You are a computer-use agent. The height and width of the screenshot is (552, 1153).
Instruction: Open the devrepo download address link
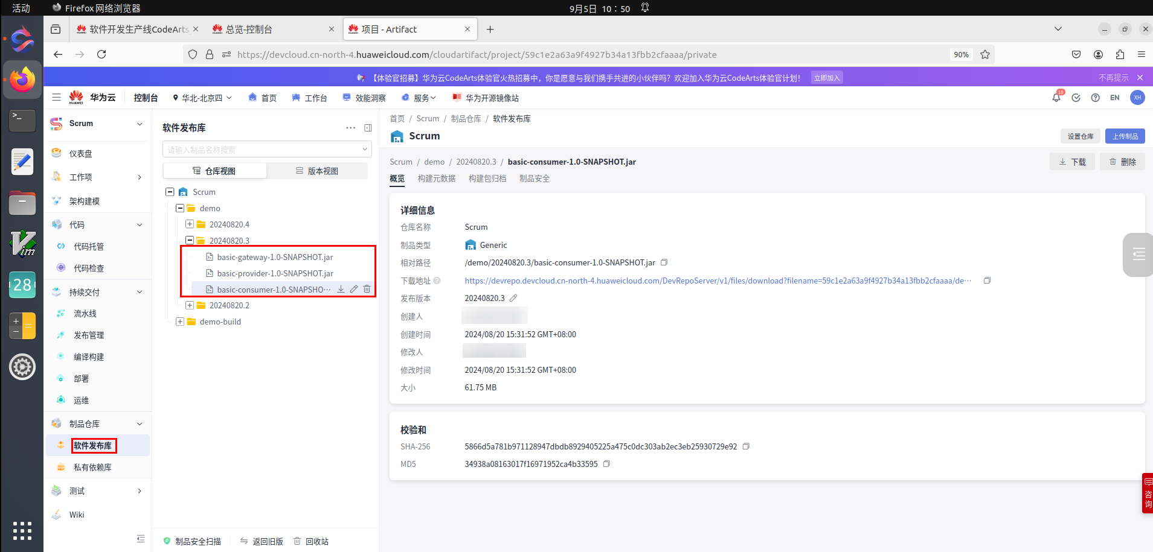point(718,281)
